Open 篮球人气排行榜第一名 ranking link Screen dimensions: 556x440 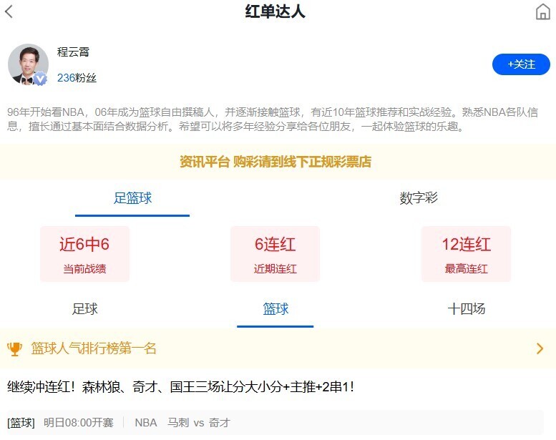click(94, 349)
